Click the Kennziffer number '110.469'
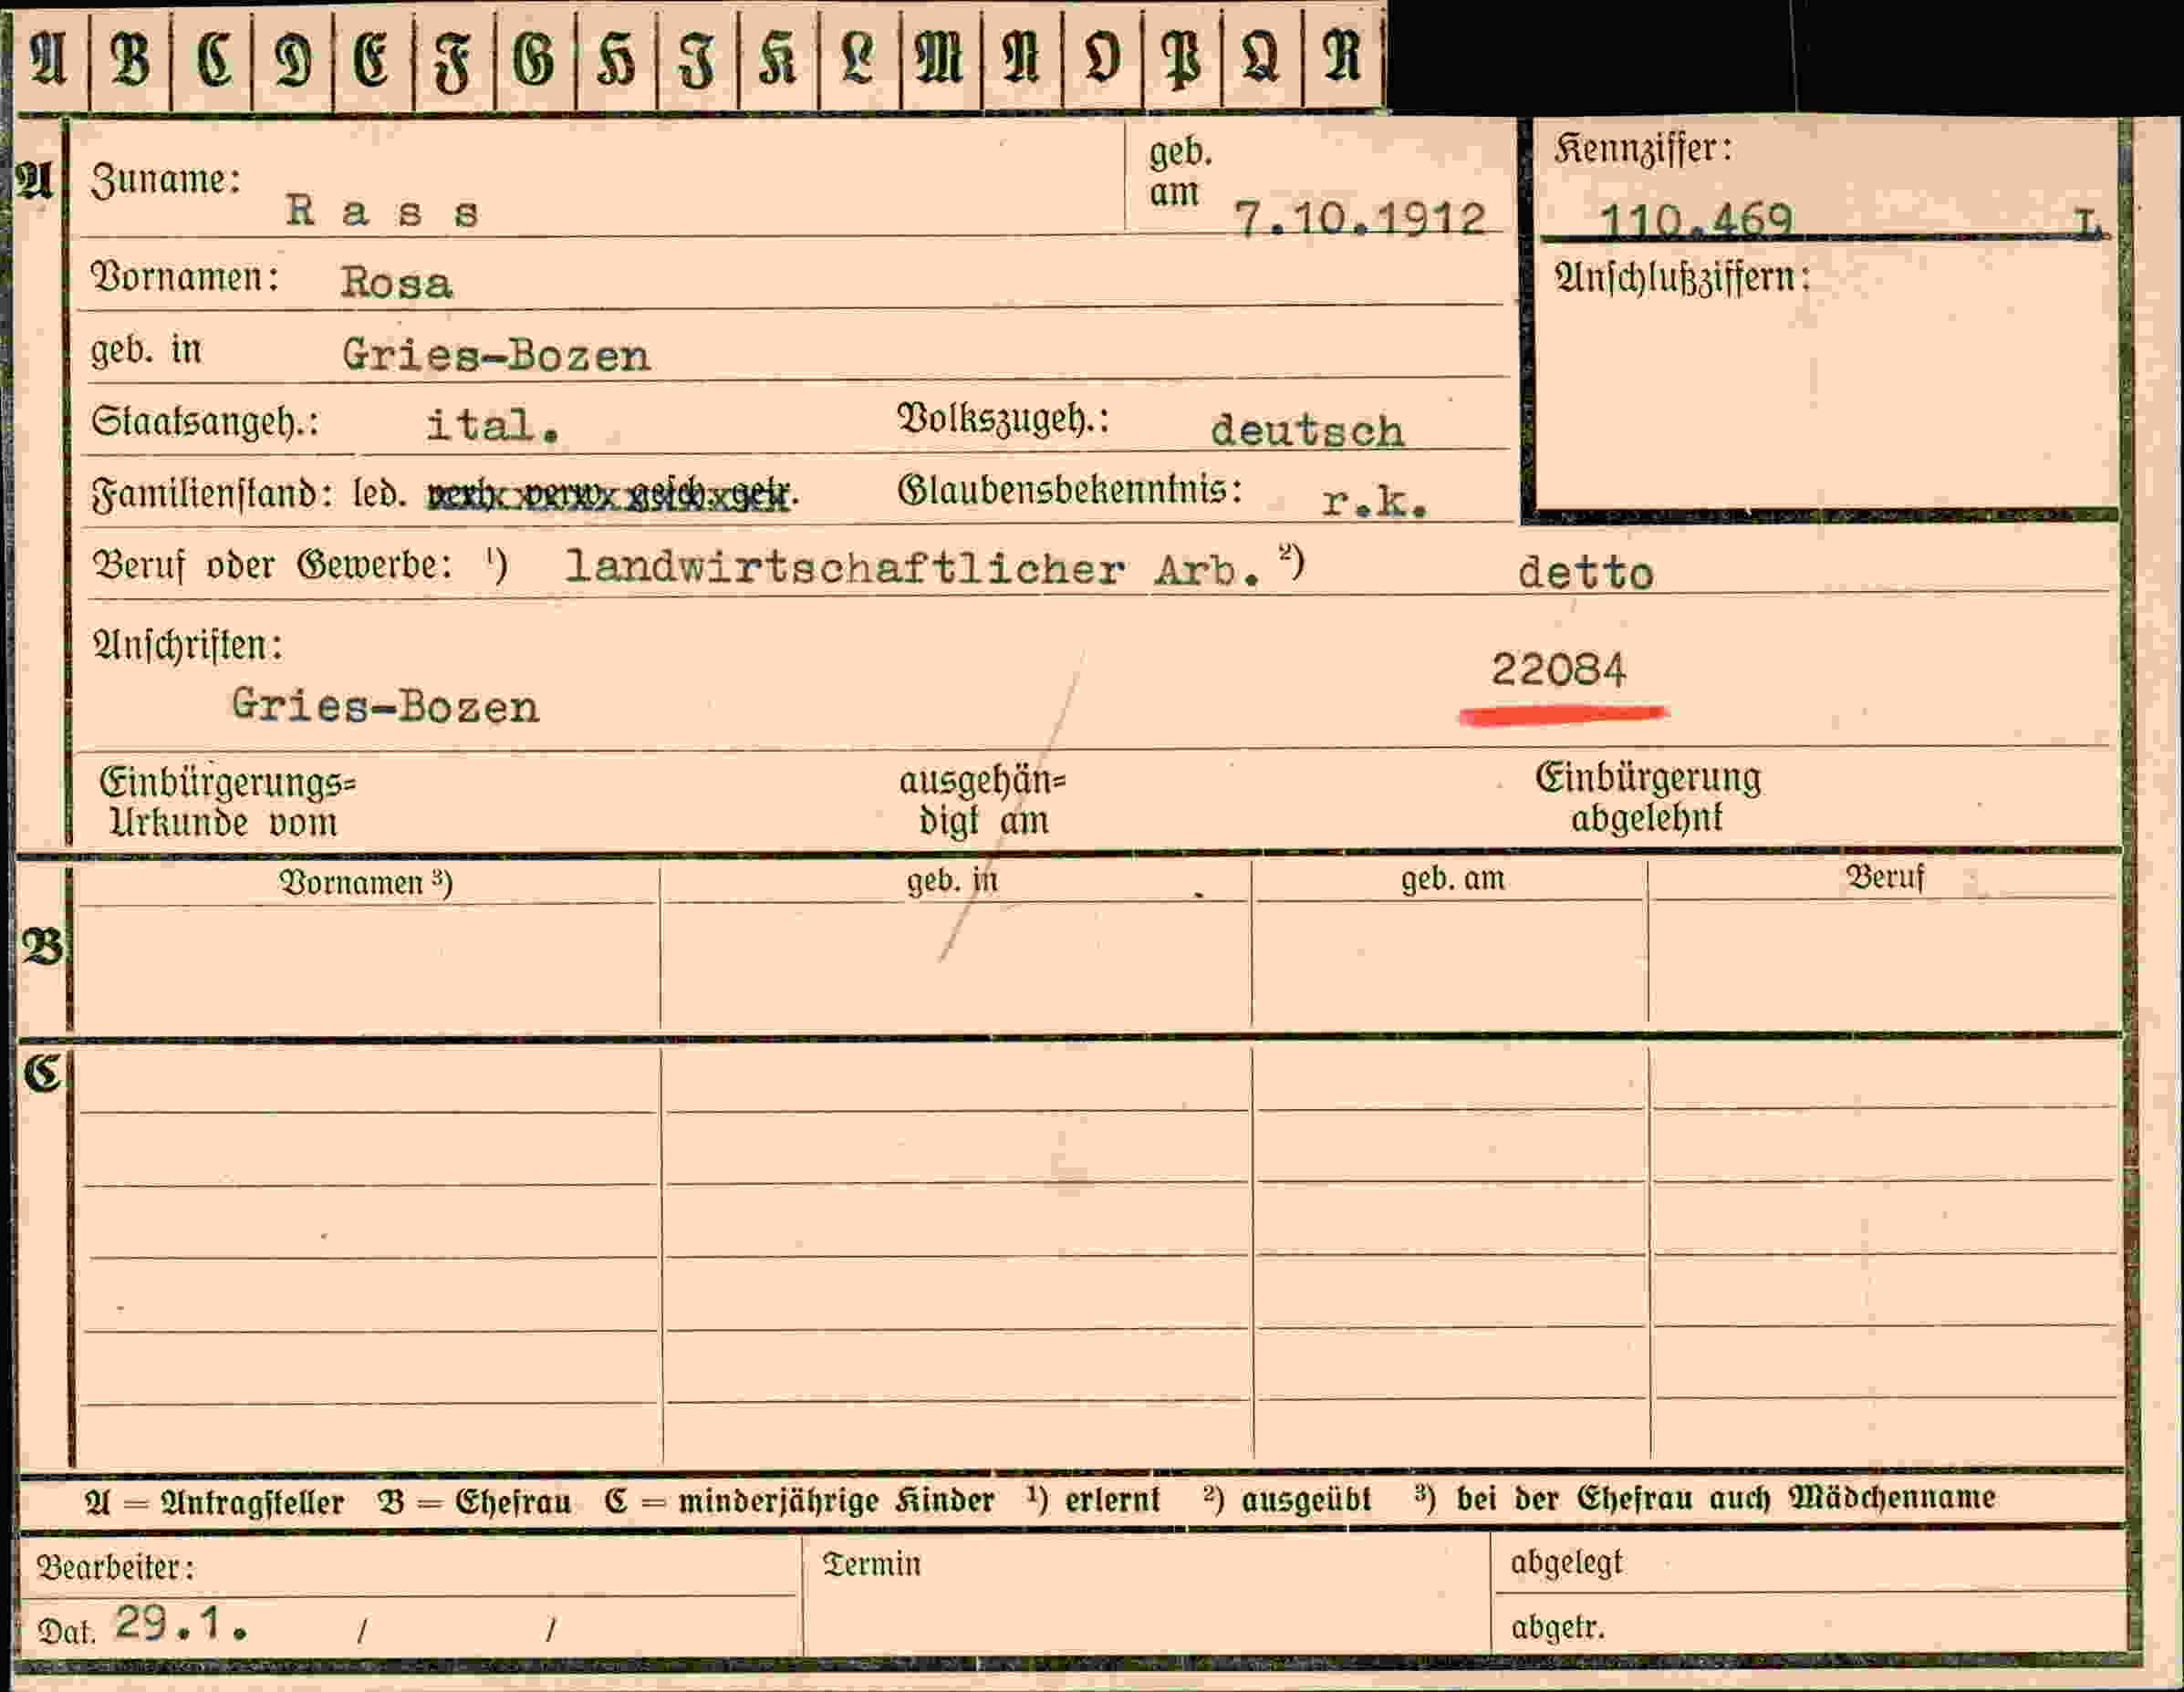2184x1692 pixels. [1697, 220]
